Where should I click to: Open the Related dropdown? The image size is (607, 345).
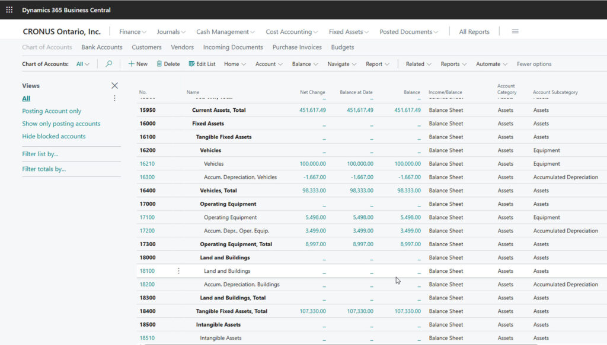[x=418, y=64]
